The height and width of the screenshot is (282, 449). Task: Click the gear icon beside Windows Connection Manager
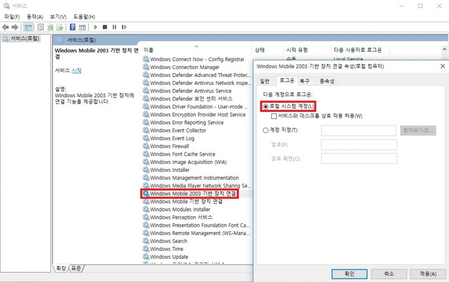coord(146,67)
